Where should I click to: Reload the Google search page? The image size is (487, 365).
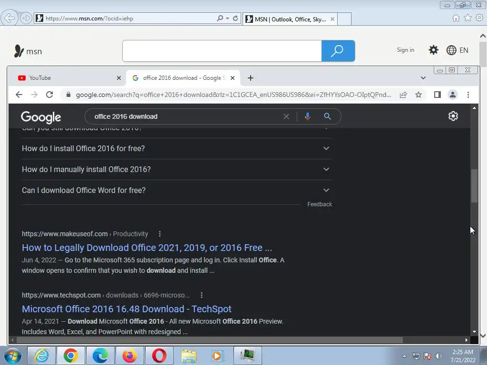click(49, 95)
